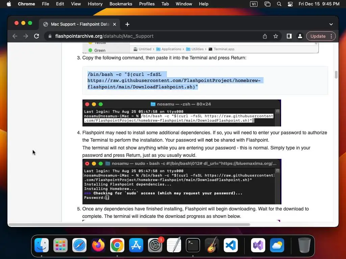Screen dimensions: 346x259
Task: Open a new tab with plus button
Action: pos(127,24)
